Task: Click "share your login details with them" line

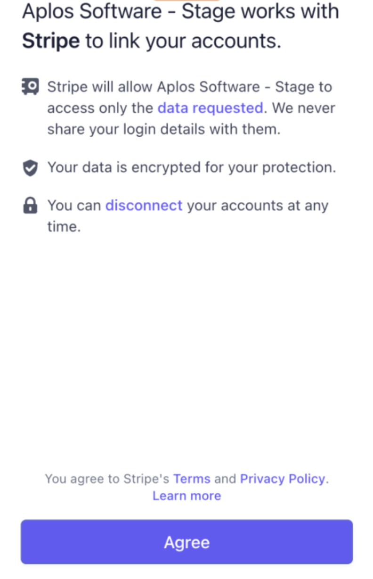Action: [x=164, y=129]
